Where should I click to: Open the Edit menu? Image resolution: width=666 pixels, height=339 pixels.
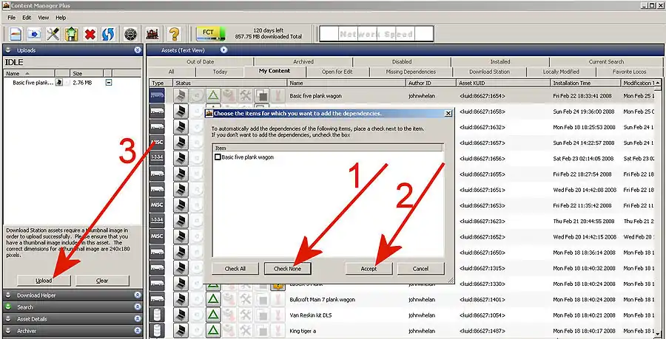click(27, 17)
